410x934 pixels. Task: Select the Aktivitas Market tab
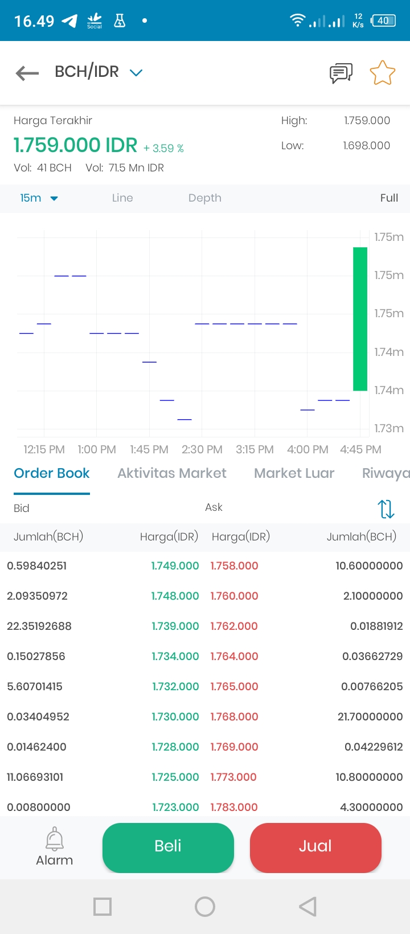pyautogui.click(x=172, y=473)
